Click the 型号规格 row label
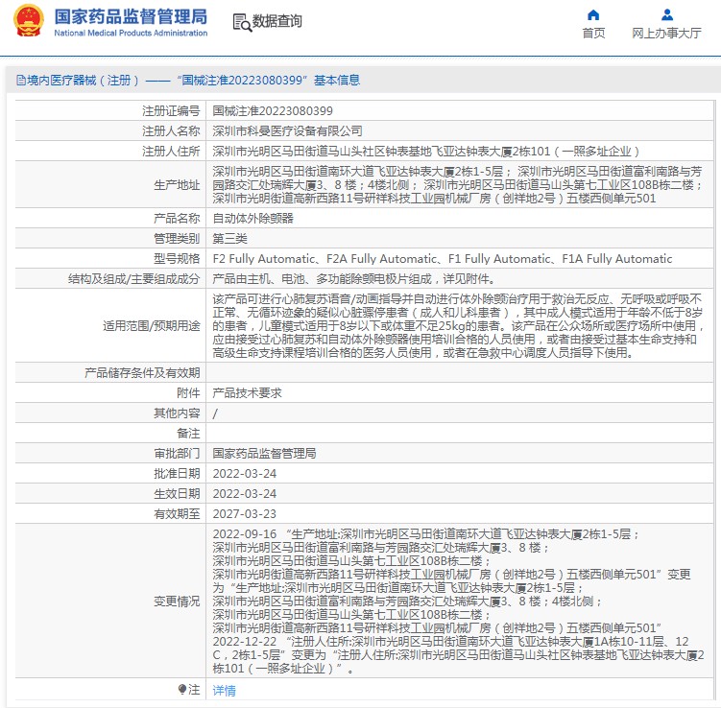The image size is (721, 708). [x=177, y=259]
